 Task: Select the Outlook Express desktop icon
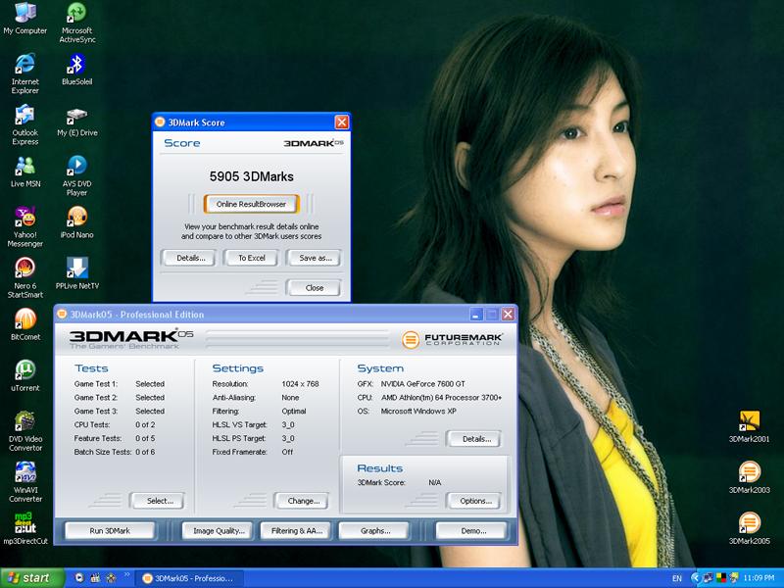[x=25, y=124]
